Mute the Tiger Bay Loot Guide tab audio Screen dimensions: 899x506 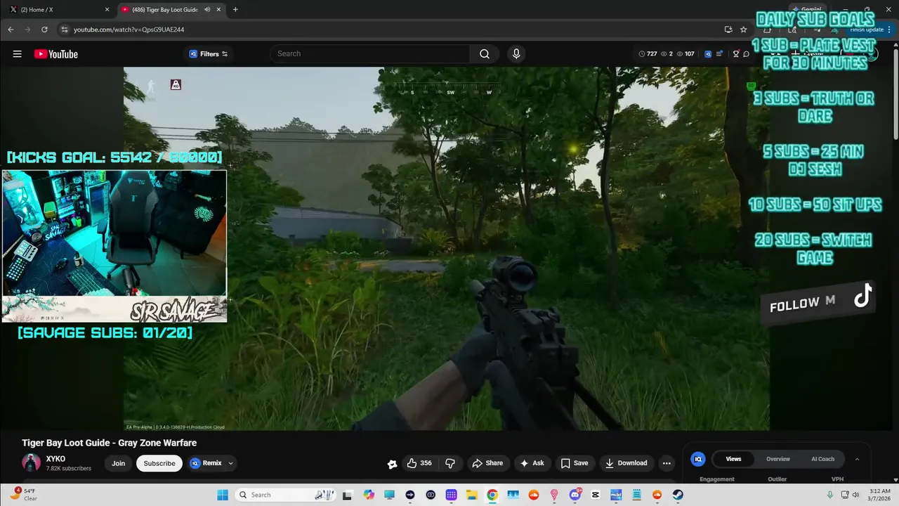pyautogui.click(x=207, y=10)
